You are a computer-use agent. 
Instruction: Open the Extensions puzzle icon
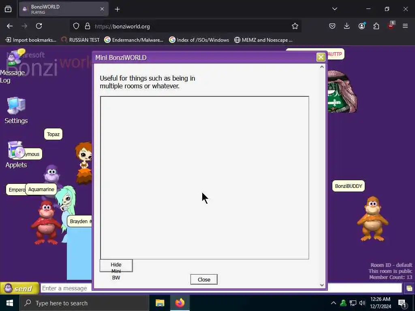tap(376, 26)
